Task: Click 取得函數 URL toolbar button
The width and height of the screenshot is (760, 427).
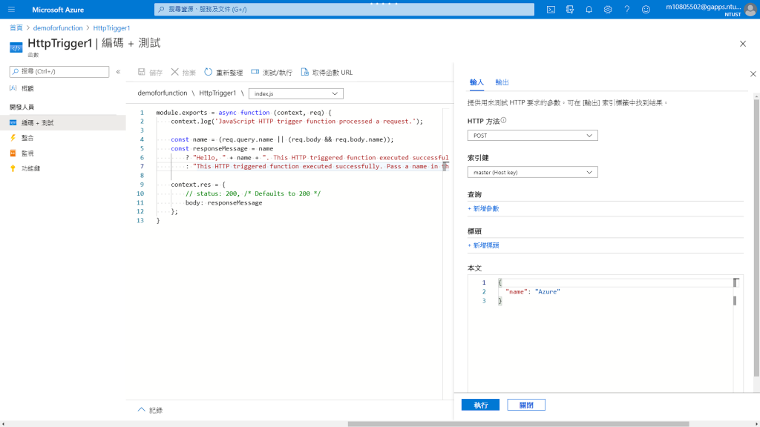Action: tap(327, 72)
